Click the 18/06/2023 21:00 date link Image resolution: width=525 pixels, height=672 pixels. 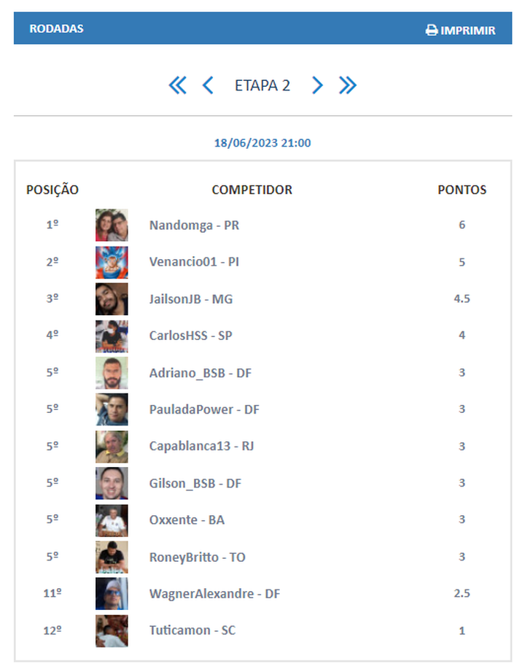click(x=262, y=143)
